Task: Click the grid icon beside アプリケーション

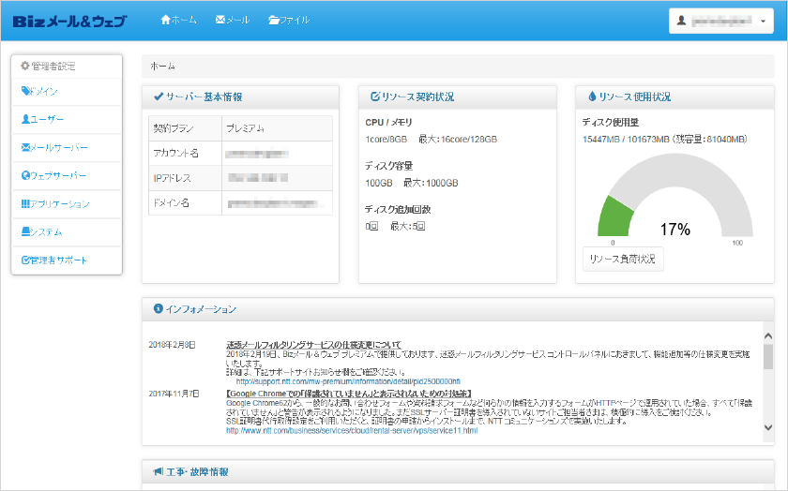Action: point(25,203)
